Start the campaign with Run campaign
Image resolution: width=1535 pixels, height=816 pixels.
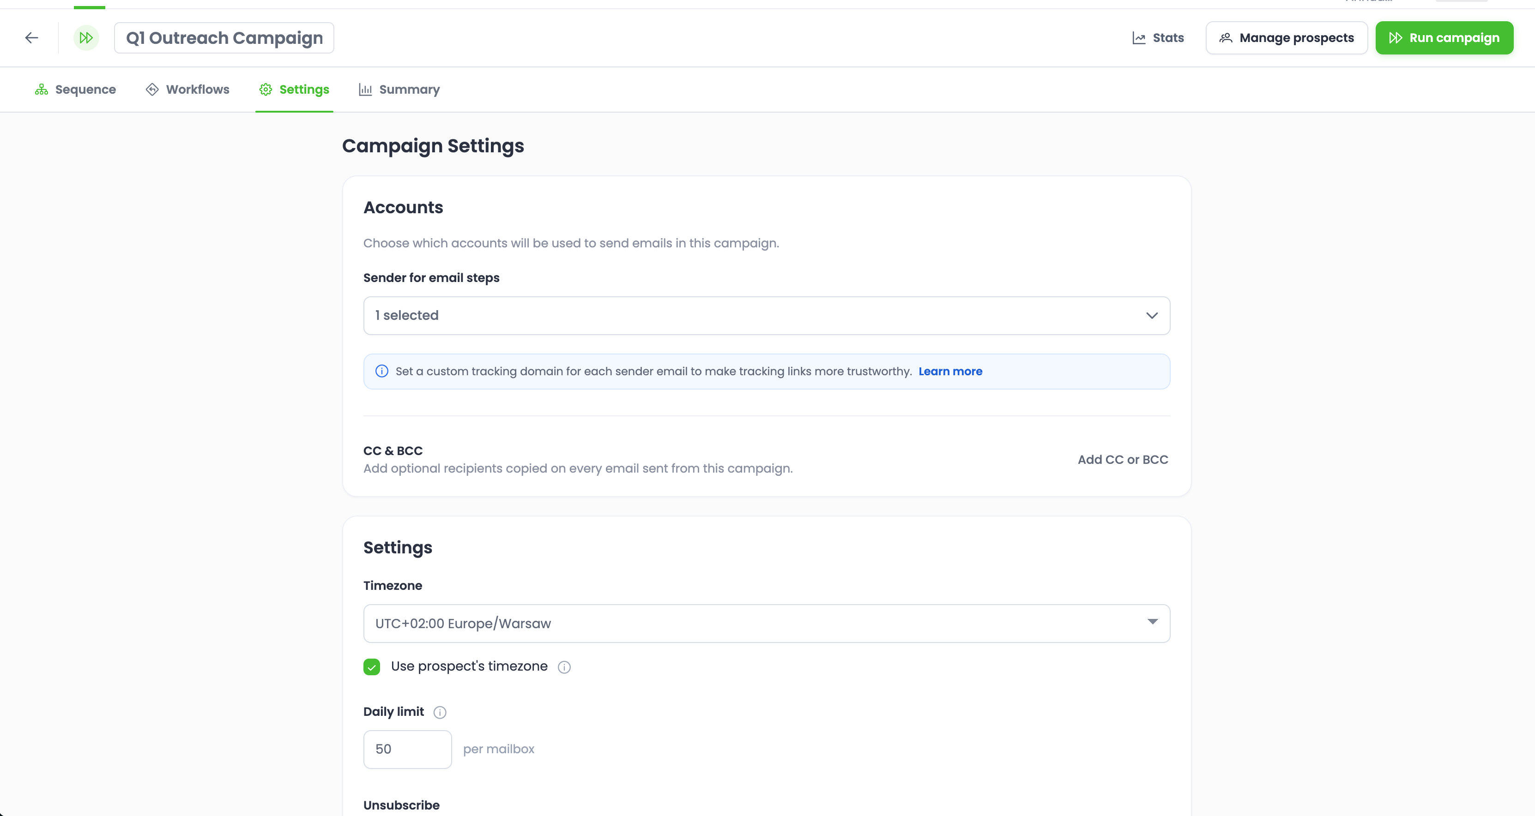(x=1444, y=38)
